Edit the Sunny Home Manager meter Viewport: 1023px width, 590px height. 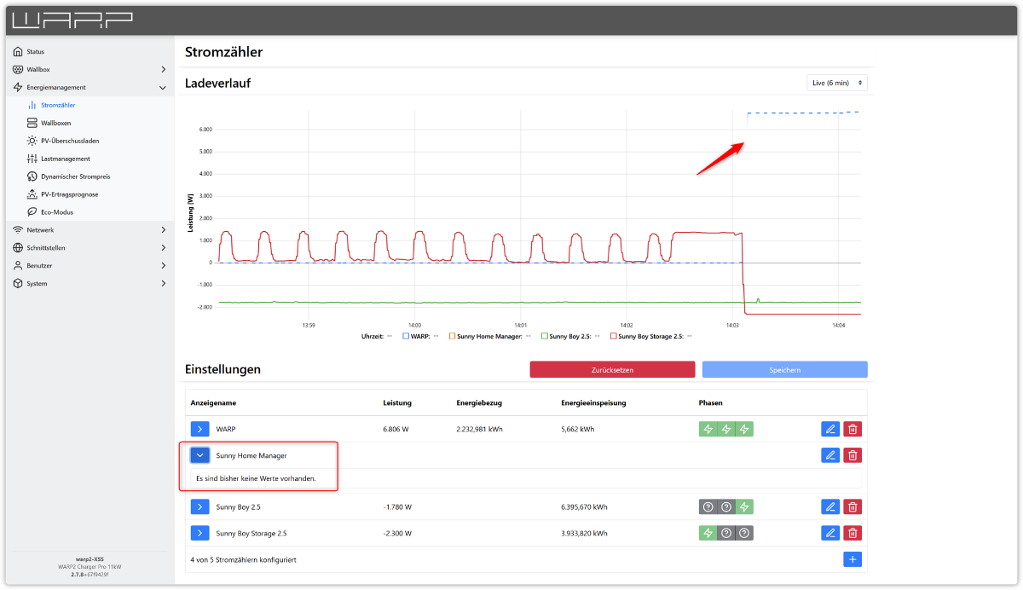[x=830, y=455]
